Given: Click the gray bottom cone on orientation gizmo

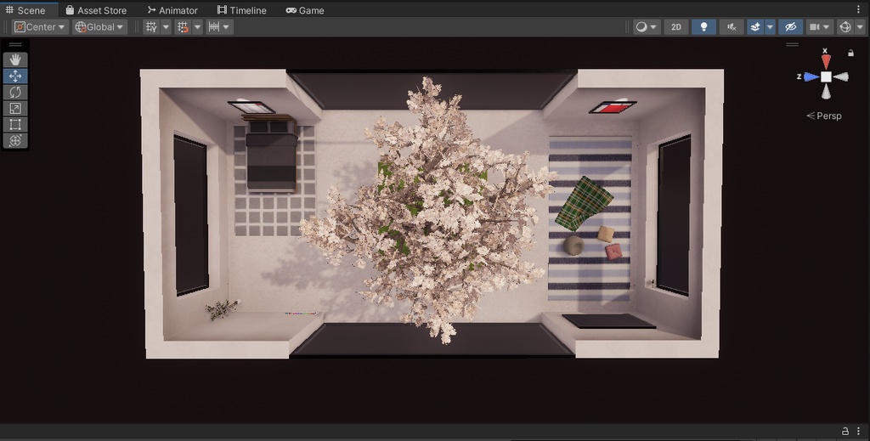Looking at the screenshot, I should pos(826,92).
